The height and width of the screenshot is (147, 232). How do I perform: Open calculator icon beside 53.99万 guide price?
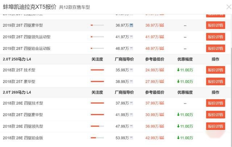pos(131,138)
